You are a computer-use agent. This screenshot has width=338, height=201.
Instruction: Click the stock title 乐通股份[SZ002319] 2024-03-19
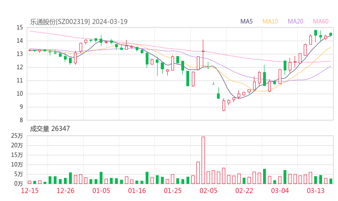(79, 21)
